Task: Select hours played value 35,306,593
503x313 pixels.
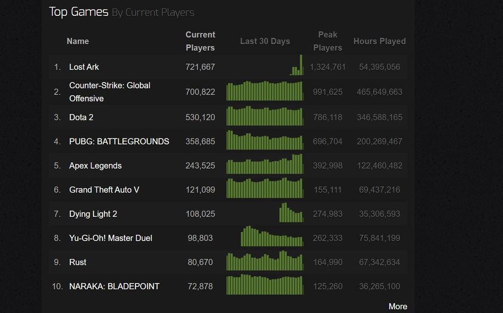Action: pyautogui.click(x=380, y=214)
